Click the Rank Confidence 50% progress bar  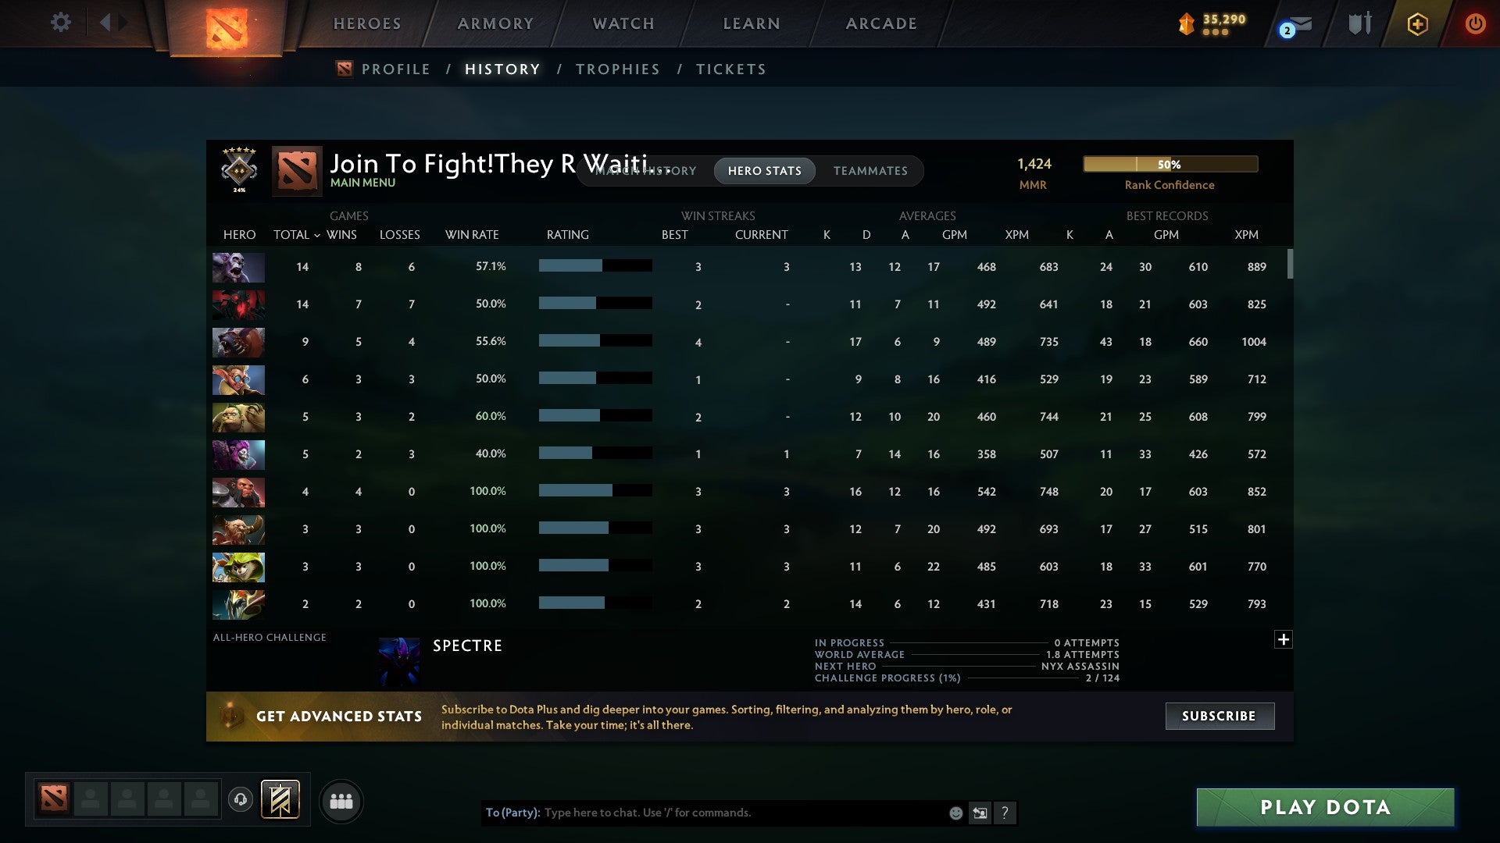click(1170, 164)
